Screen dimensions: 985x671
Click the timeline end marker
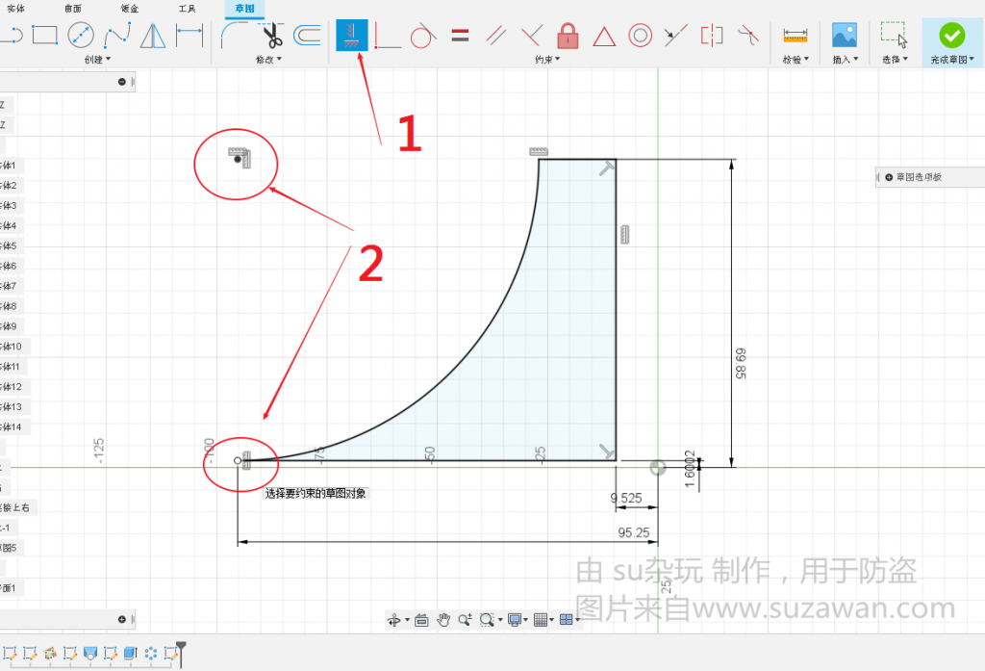[x=181, y=654]
